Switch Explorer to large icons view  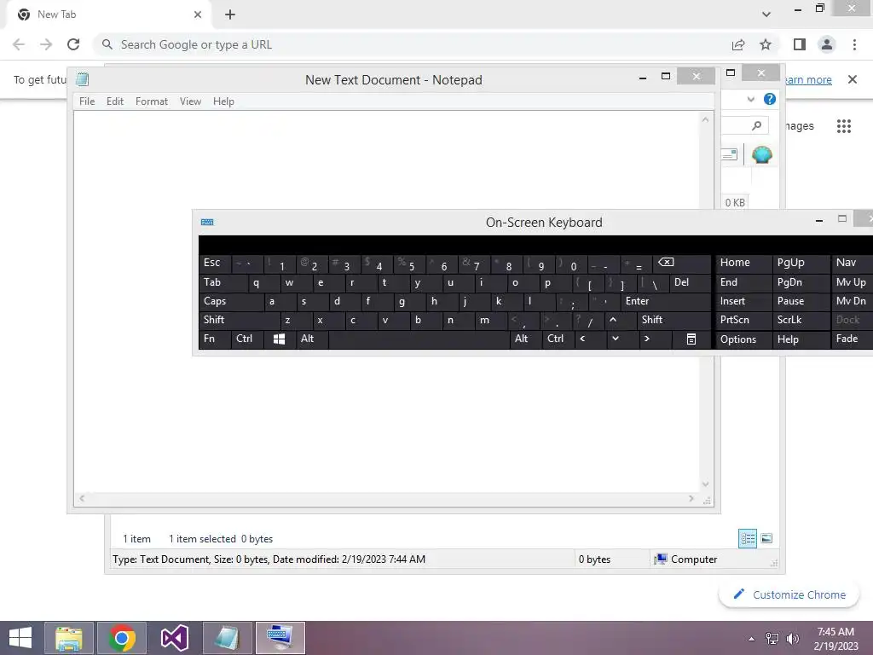pos(766,538)
